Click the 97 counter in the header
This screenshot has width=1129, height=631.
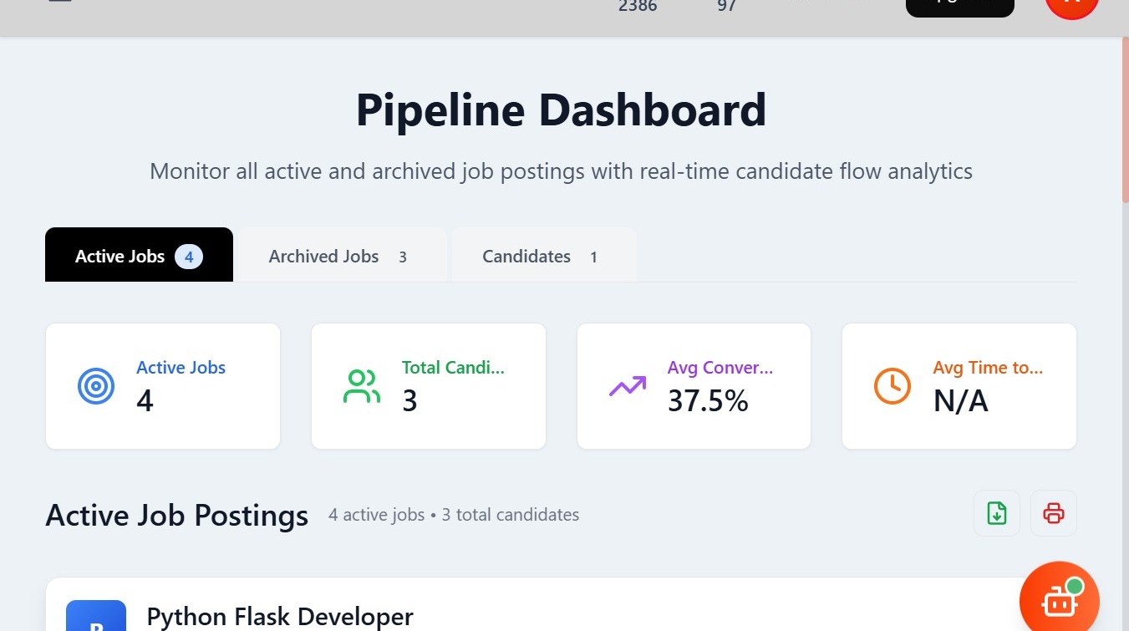click(x=726, y=7)
